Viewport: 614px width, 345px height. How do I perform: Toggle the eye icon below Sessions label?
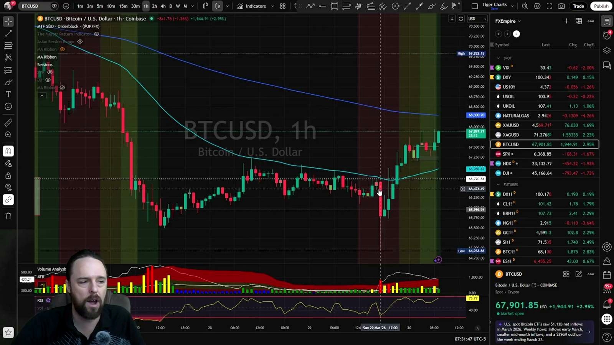pyautogui.click(x=50, y=72)
